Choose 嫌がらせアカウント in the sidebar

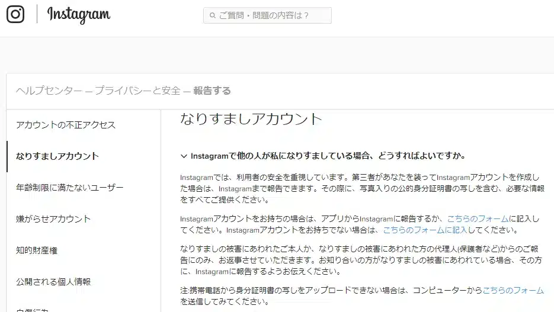[x=53, y=219]
